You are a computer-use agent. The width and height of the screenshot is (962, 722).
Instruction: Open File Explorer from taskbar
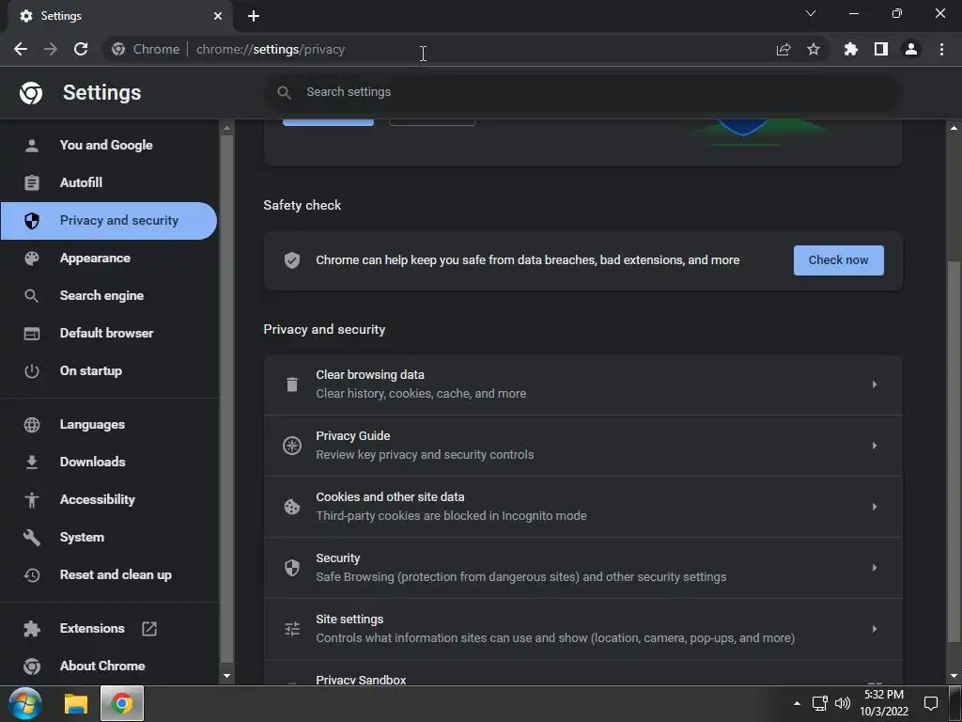[76, 703]
